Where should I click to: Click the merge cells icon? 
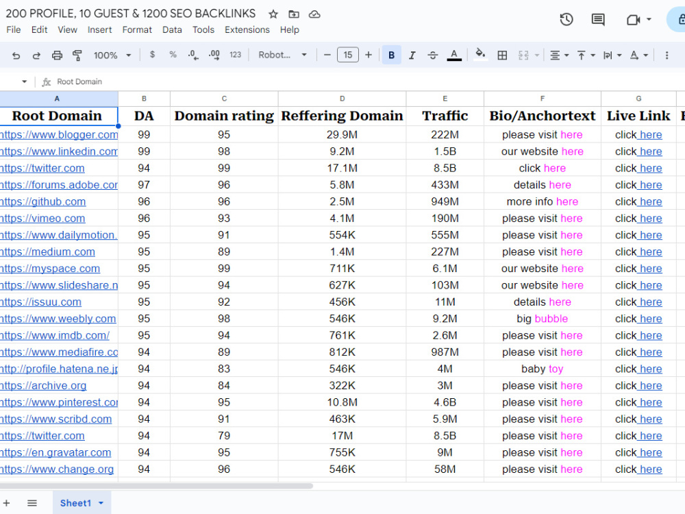click(523, 55)
